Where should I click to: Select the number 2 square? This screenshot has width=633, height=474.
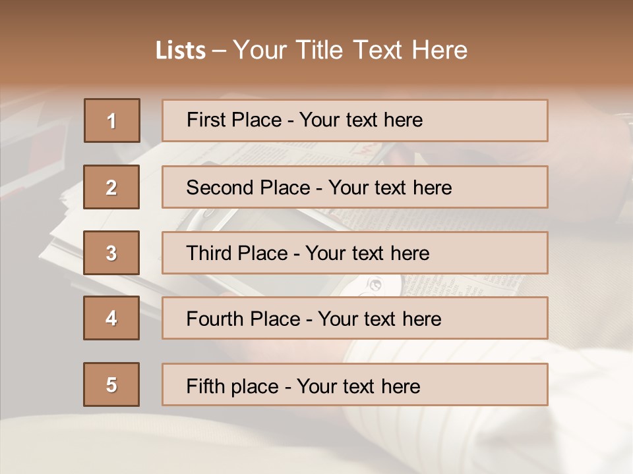click(x=111, y=187)
